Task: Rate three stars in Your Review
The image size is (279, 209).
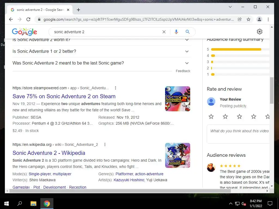Action: 239,116
